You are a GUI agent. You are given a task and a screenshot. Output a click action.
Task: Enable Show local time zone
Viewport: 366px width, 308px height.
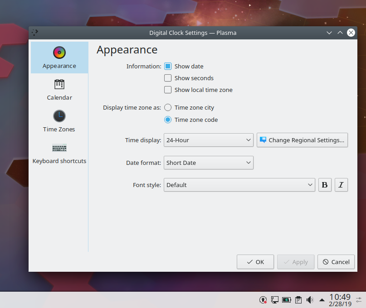tap(168, 90)
